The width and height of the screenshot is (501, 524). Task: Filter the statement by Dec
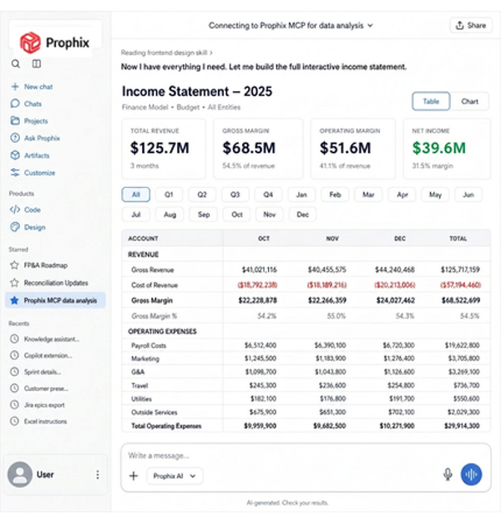[x=302, y=215]
